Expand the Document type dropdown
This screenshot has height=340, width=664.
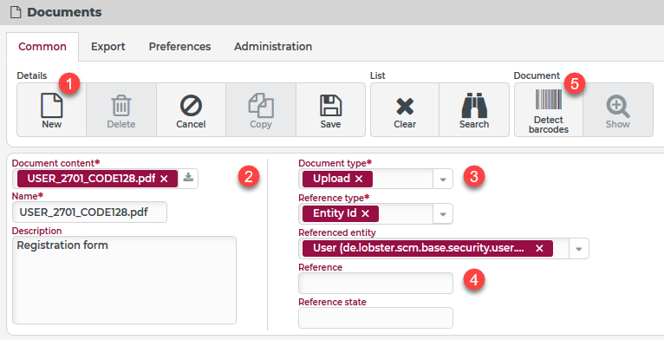click(x=443, y=180)
